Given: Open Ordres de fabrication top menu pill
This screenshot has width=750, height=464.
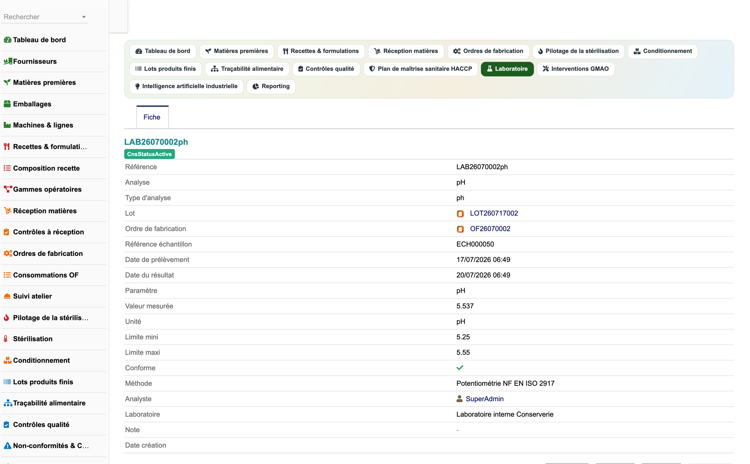Looking at the screenshot, I should tap(488, 51).
